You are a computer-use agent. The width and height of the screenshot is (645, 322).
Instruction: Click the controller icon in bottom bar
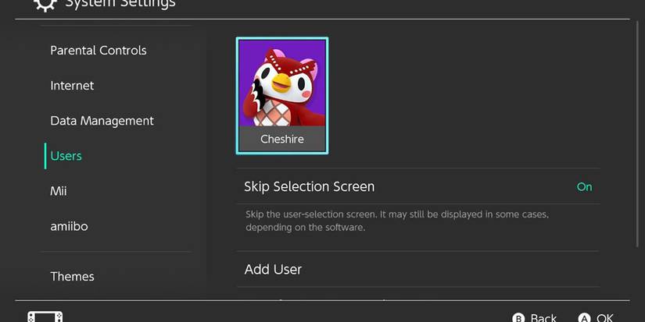pos(45,317)
